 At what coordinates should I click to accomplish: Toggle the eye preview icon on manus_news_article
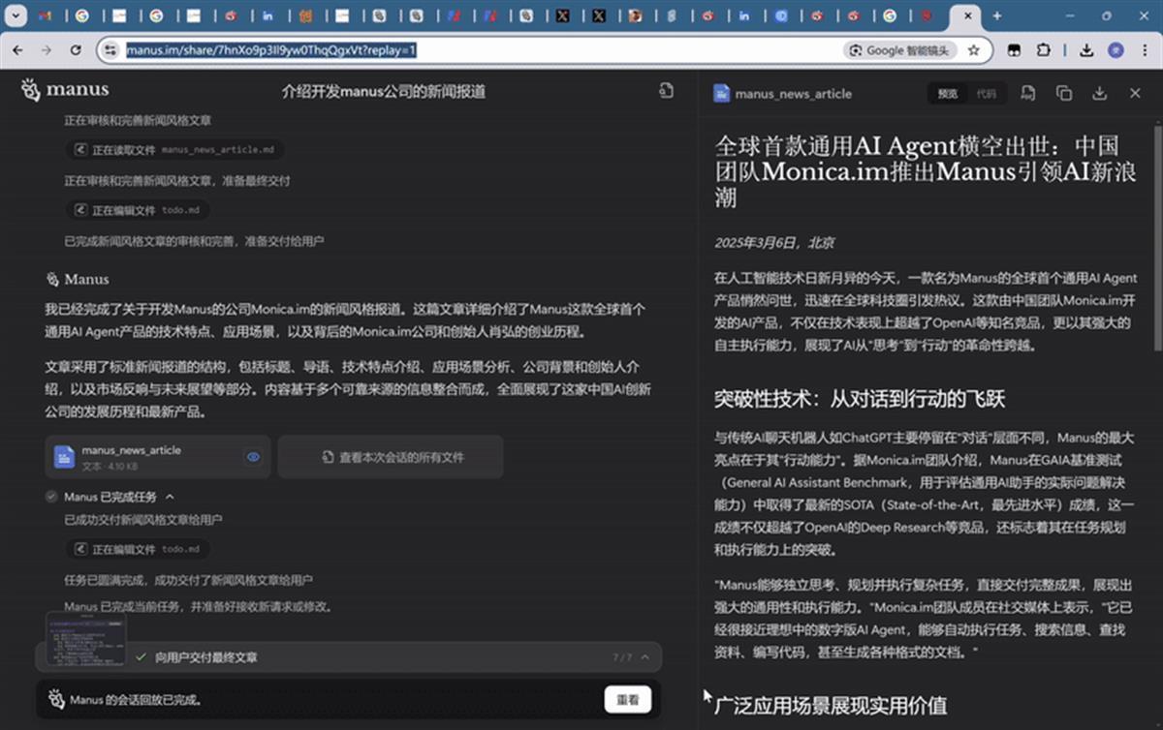click(x=254, y=456)
